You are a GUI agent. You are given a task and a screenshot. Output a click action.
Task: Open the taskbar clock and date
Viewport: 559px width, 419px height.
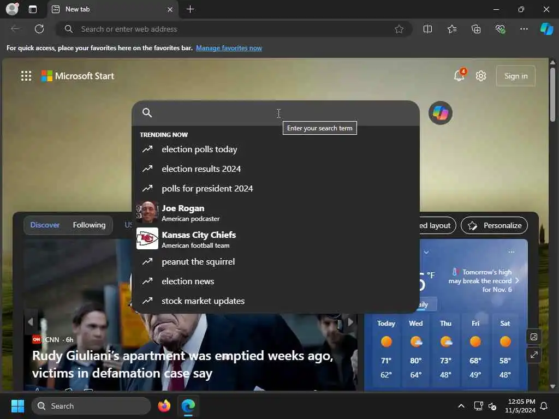click(x=520, y=406)
